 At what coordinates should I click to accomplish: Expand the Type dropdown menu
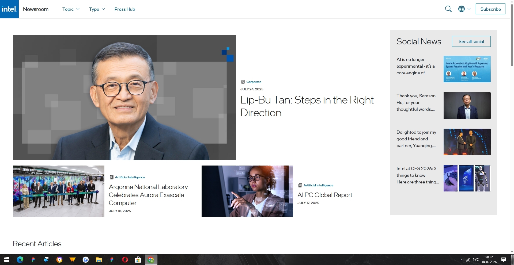coord(97,9)
